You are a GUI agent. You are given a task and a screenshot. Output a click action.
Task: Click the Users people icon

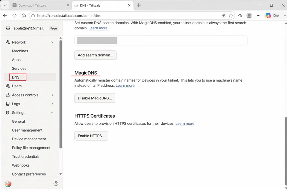click(8, 86)
